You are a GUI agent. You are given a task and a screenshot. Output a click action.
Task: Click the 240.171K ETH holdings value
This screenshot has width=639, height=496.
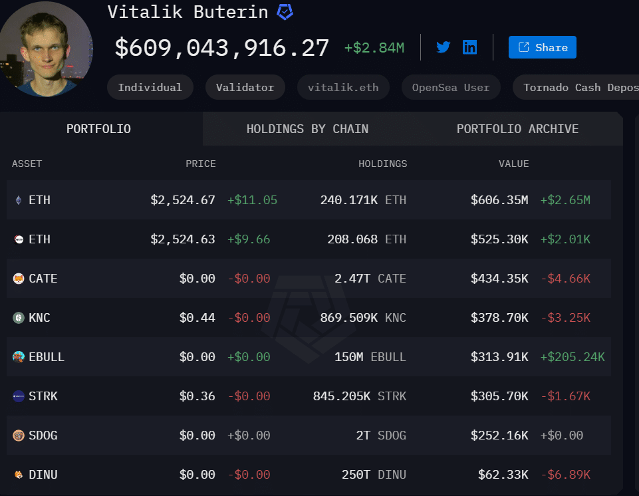point(363,200)
